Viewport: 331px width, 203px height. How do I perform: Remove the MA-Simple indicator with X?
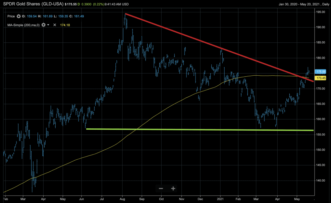coord(55,25)
